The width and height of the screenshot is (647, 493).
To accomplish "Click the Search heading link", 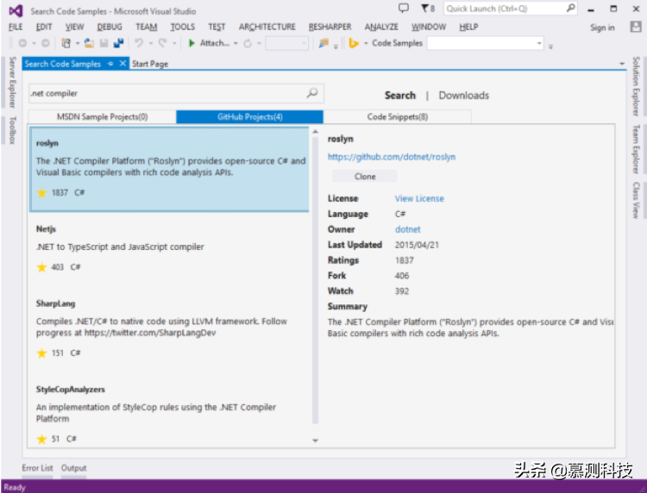I will point(399,96).
